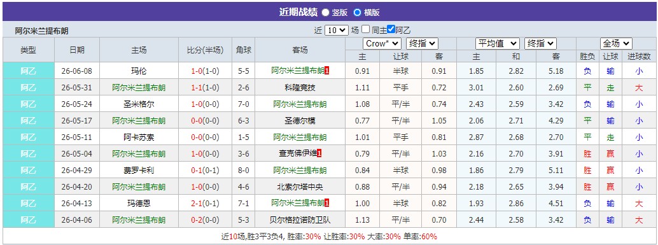Open the 终指 dropdown beside 平均值
The height and width of the screenshot is (245, 658).
(x=540, y=44)
